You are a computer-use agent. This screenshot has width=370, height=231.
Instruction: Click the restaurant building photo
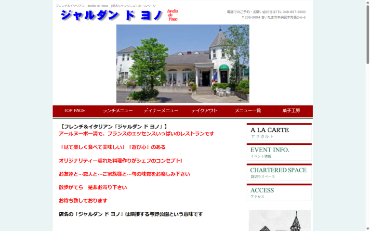(x=183, y=64)
